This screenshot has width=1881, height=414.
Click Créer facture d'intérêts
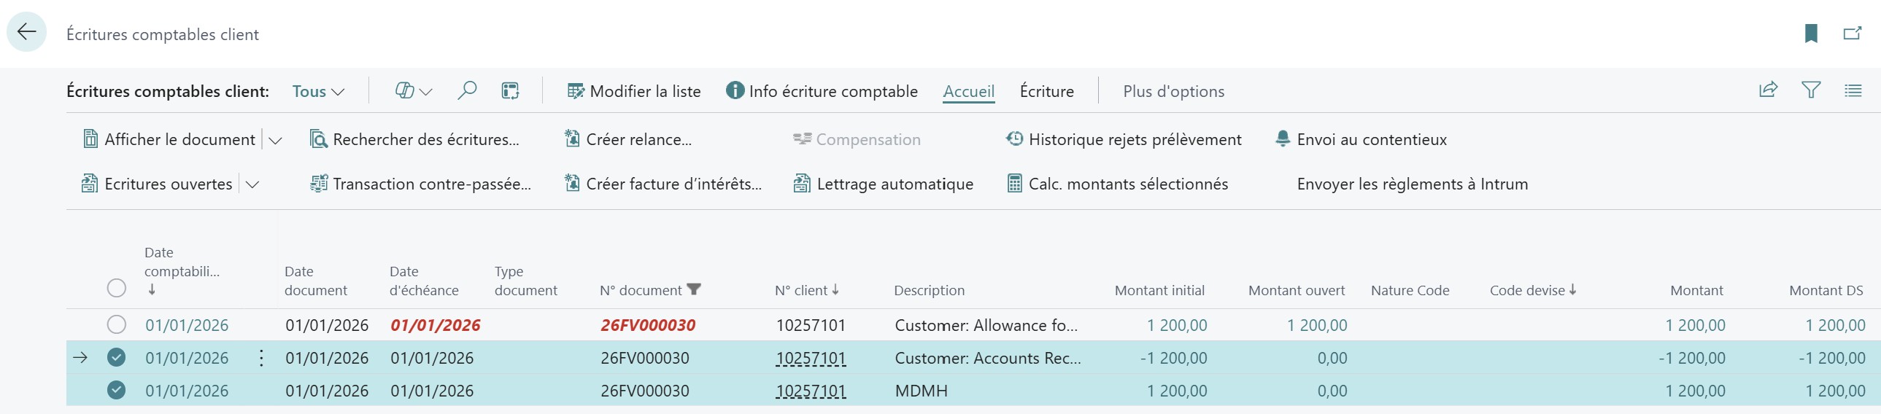(663, 184)
